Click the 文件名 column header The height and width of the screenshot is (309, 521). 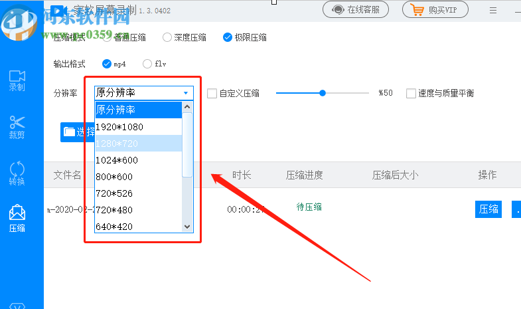tap(68, 175)
